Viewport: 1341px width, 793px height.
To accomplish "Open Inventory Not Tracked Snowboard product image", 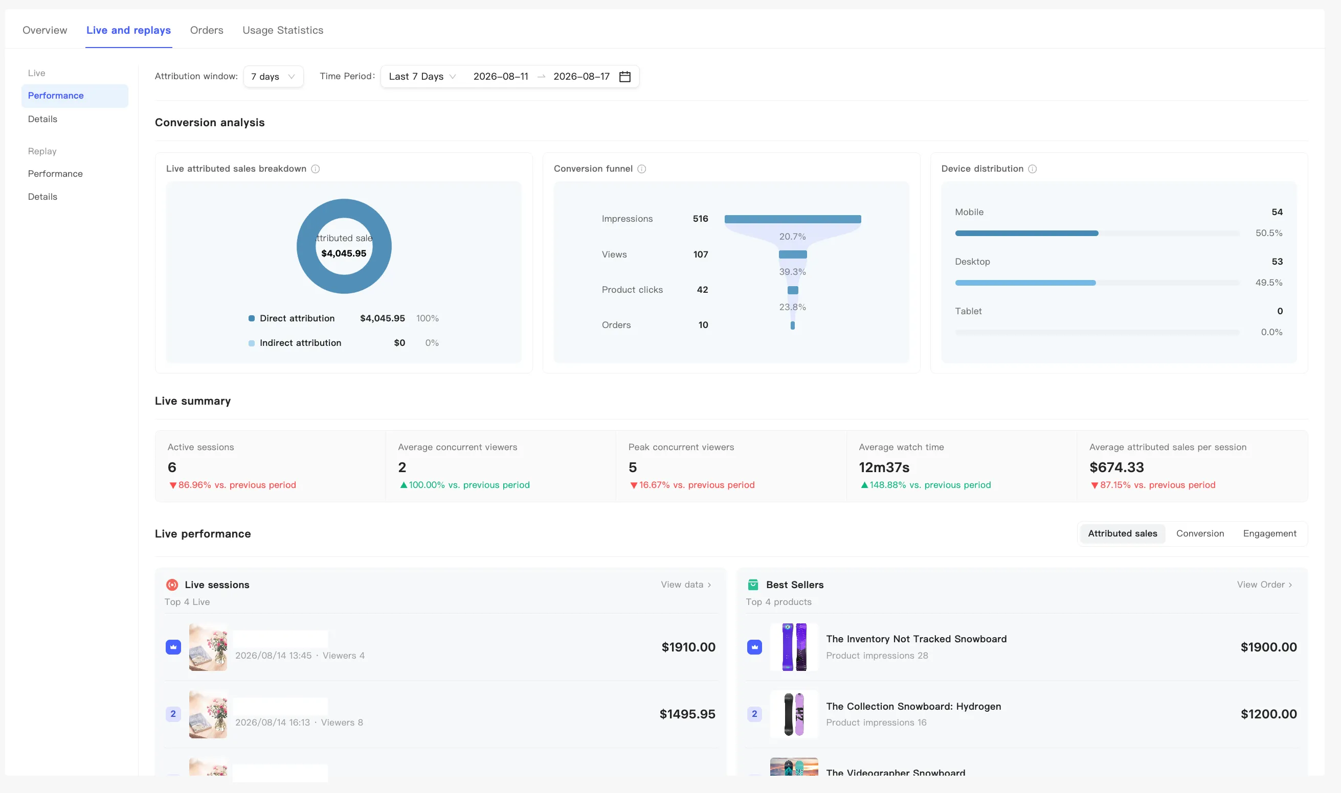I will (794, 647).
